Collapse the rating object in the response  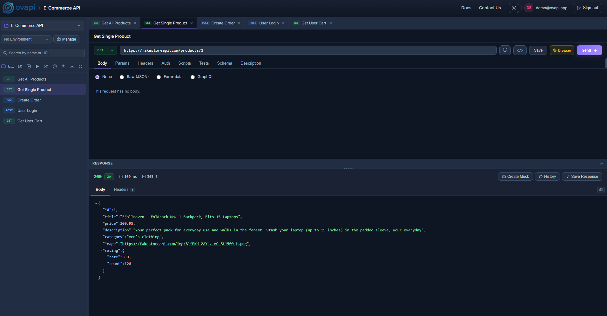(x=101, y=250)
